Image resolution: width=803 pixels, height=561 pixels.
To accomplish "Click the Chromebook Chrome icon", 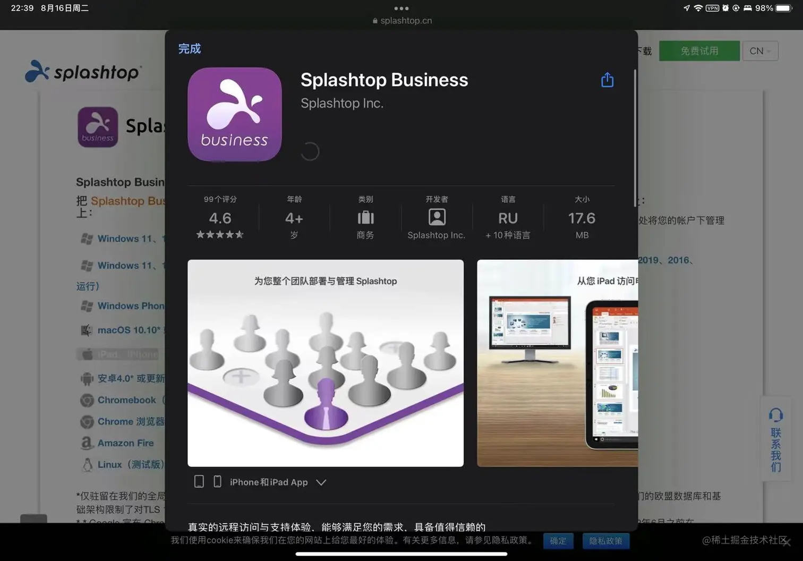I will pos(87,400).
